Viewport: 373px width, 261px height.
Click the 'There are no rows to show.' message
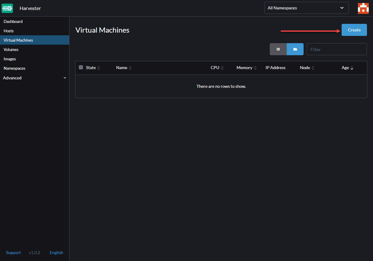click(x=221, y=86)
